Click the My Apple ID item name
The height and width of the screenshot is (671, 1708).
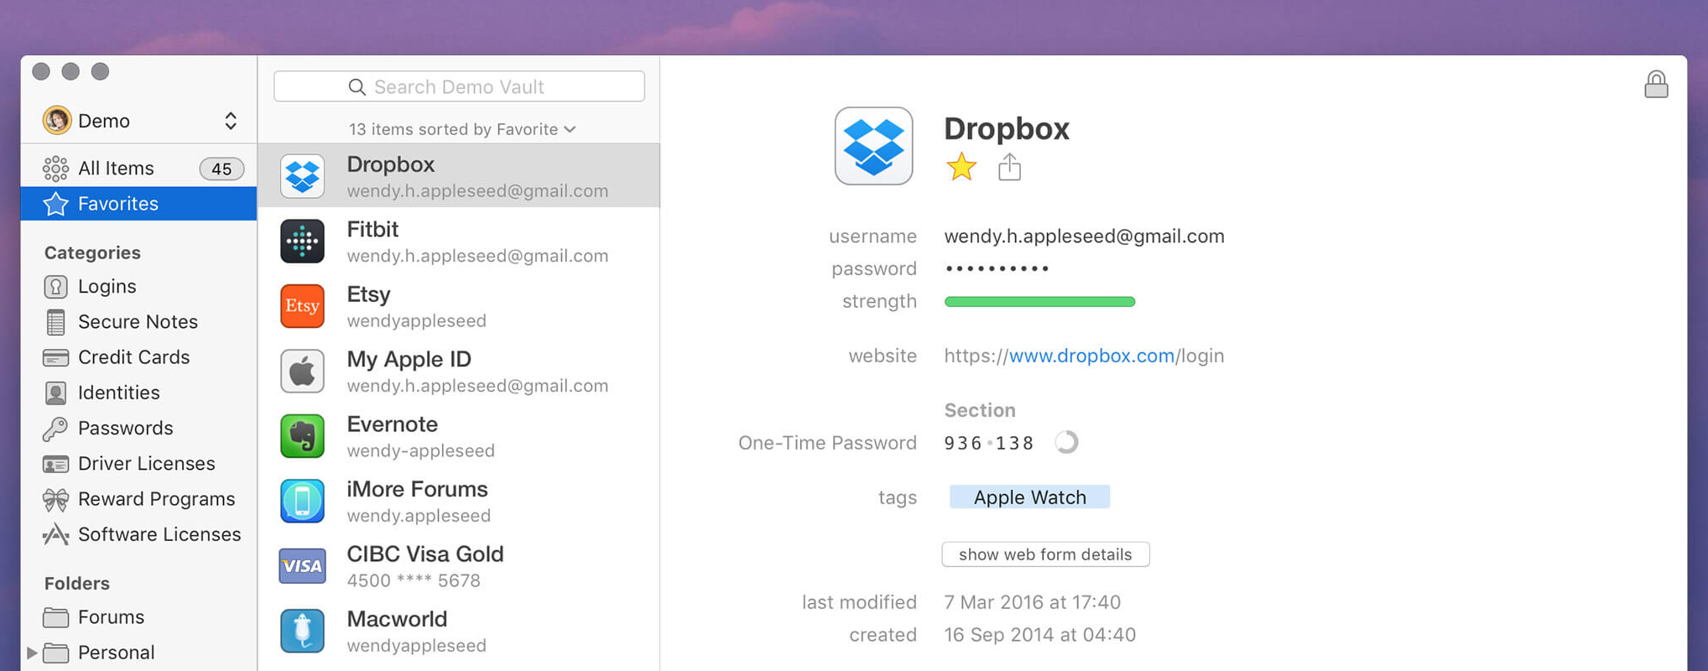pyautogui.click(x=409, y=360)
